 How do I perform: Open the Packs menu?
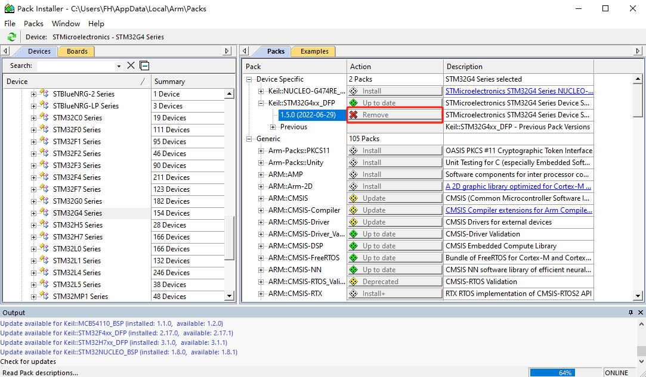click(x=33, y=23)
